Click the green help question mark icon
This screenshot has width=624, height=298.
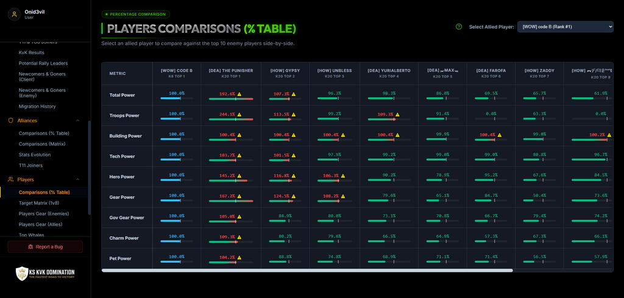459,27
